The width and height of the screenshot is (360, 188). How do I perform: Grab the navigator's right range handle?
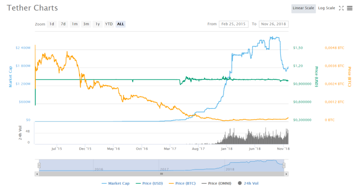tap(284, 165)
